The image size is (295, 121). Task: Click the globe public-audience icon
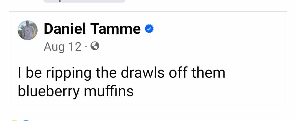point(95,47)
